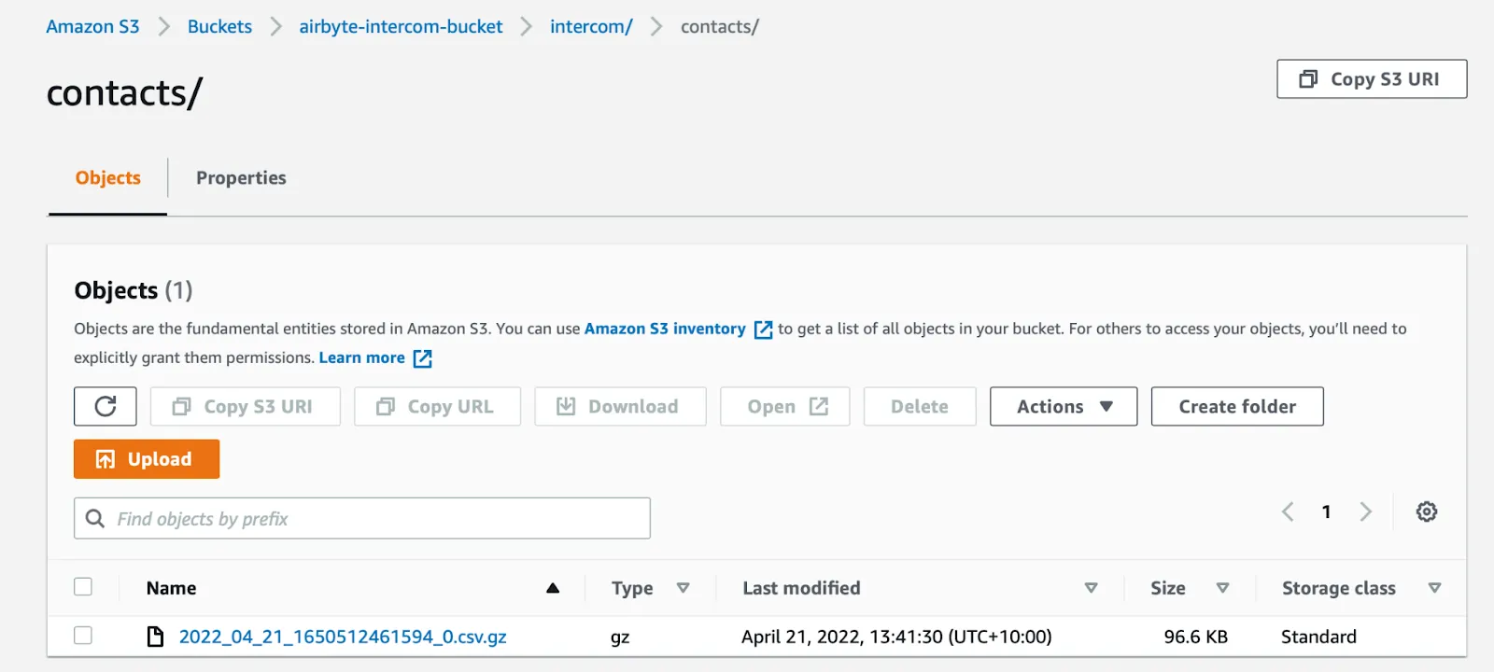Focus the Find objects by prefix field
Image resolution: width=1494 pixels, height=672 pixels.
(x=362, y=518)
